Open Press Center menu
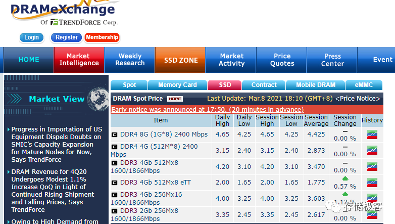Screen dimensions: 395x224 (332, 60)
